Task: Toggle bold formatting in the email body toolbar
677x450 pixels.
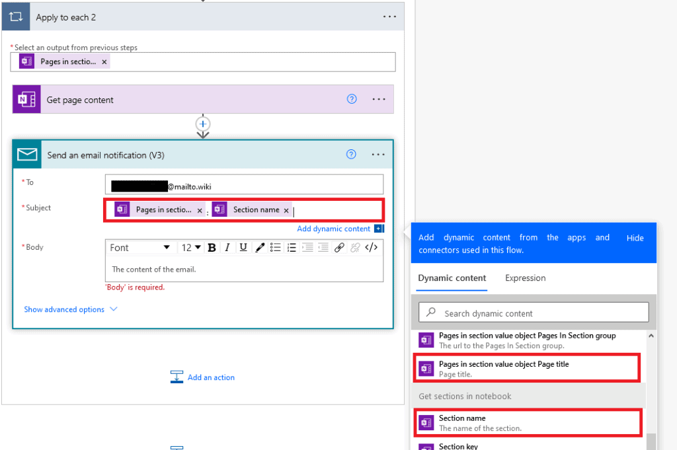Action: click(212, 247)
